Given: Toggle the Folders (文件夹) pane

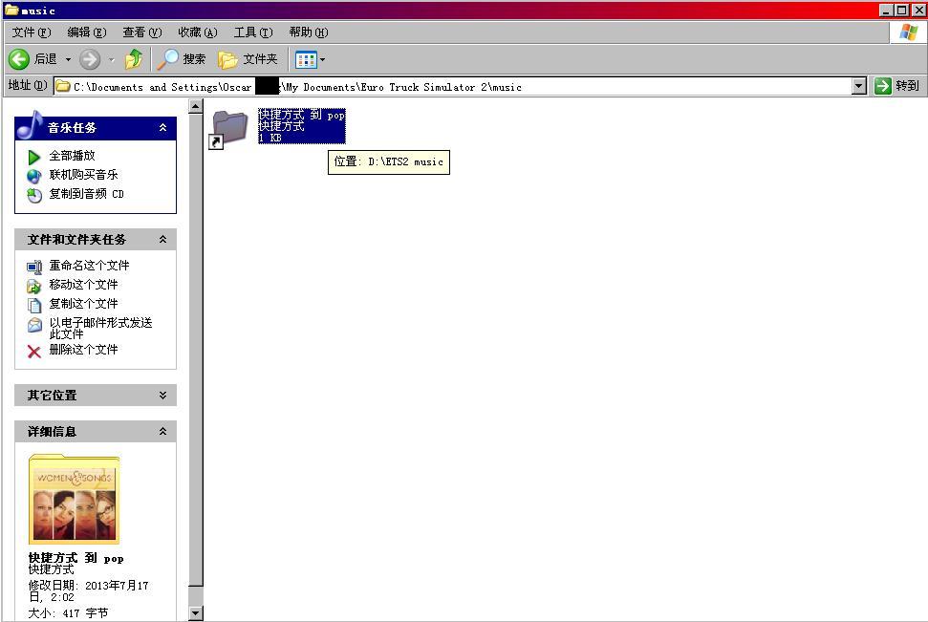Looking at the screenshot, I should 248,59.
